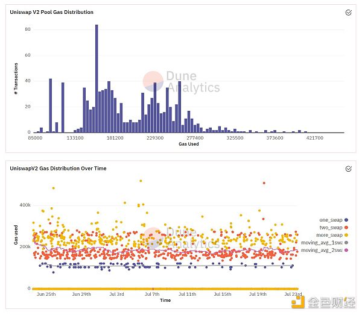
Task: Click the yellow square logo beside the watermark text
Action: [298, 302]
